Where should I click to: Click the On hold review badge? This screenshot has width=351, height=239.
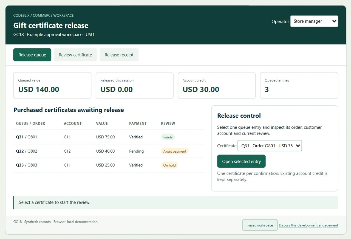click(x=169, y=165)
